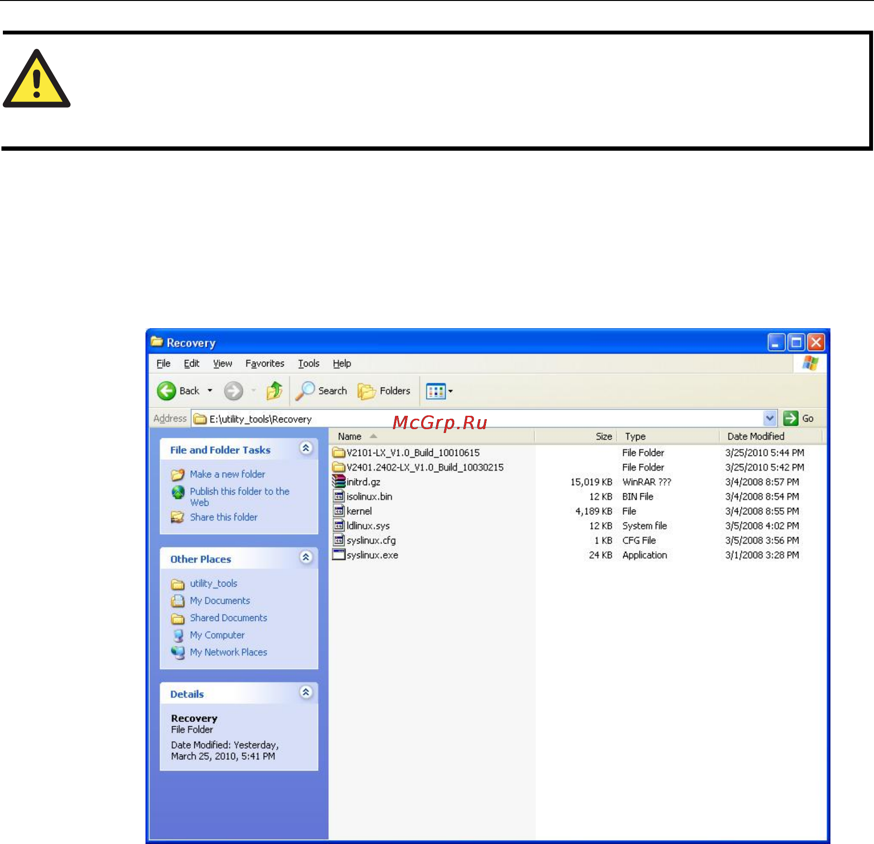Click the 3/25/2010 5:44 PM date cell
Screen dimensions: 874x844
coord(764,453)
